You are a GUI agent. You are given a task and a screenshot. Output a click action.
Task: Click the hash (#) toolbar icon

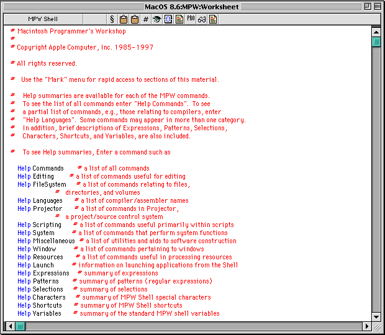[146, 19]
